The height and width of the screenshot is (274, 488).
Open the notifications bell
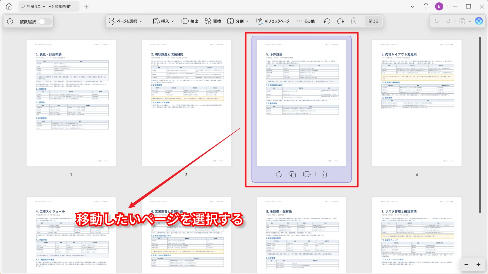[x=426, y=7]
